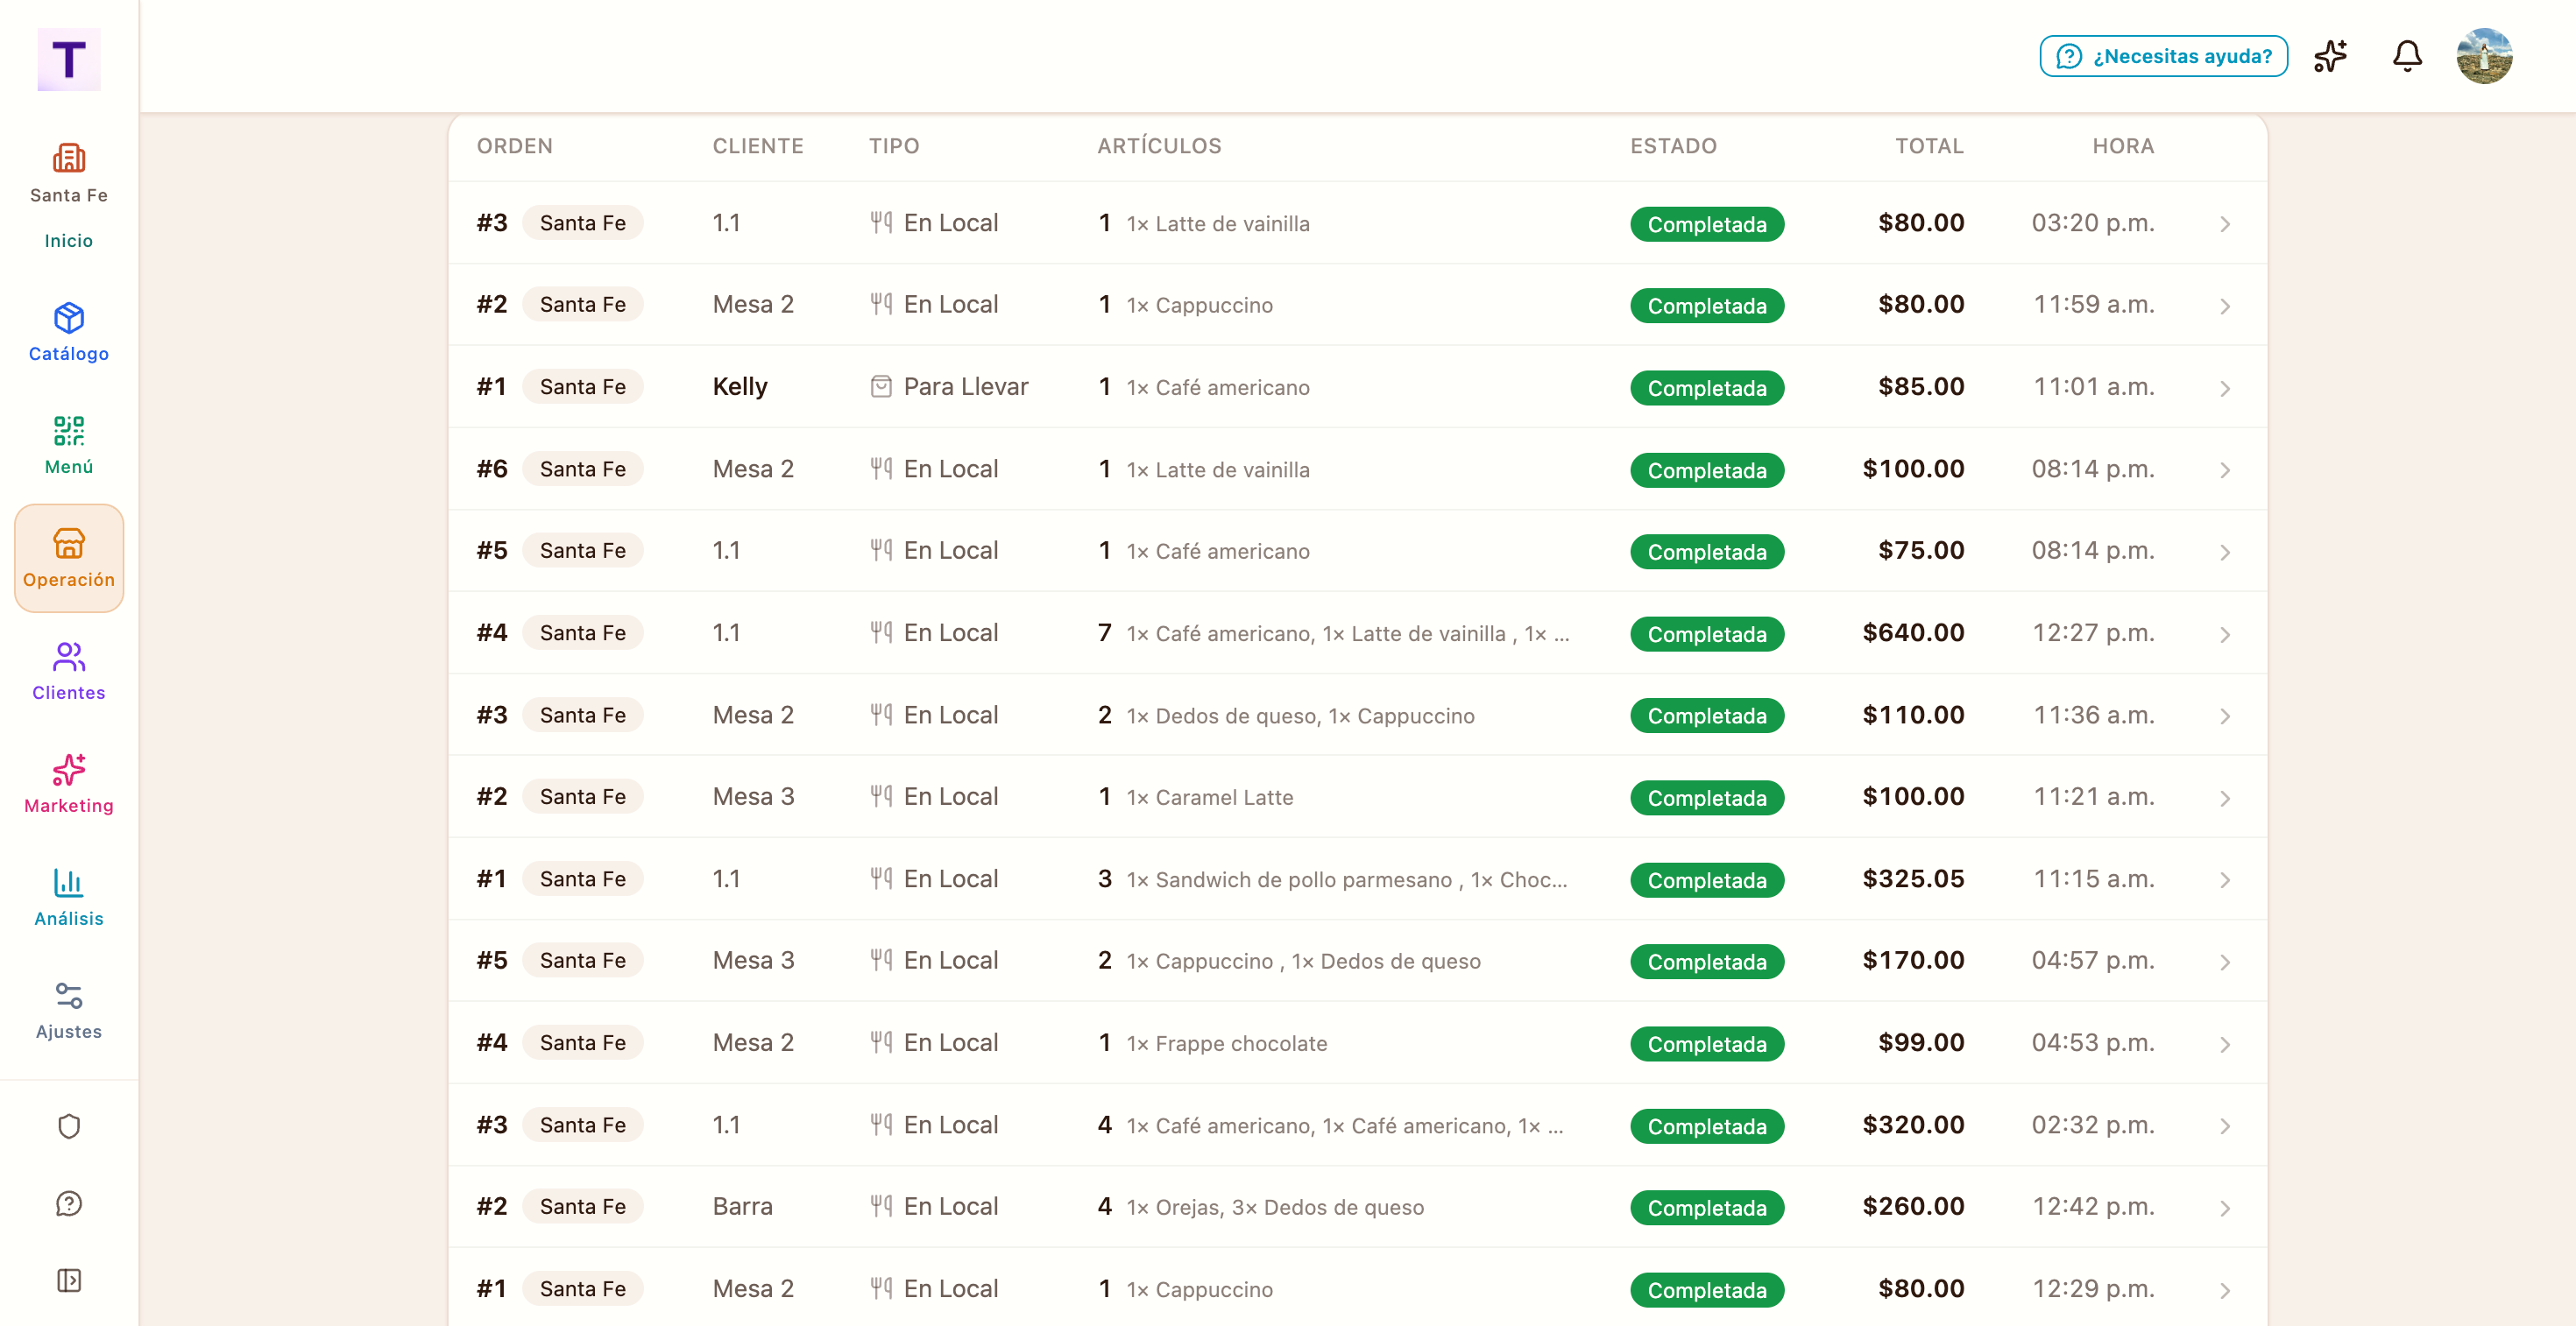Click 1× Dedos de queso, 1× Cappuccino
The width and height of the screenshot is (2576, 1326).
pos(1300,716)
